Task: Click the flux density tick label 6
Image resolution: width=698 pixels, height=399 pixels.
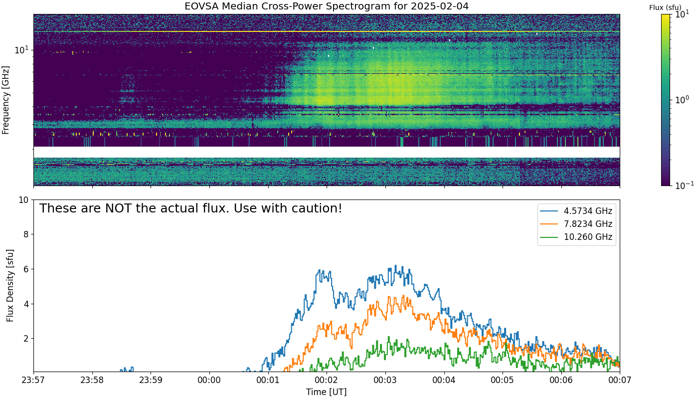Action: click(x=26, y=269)
